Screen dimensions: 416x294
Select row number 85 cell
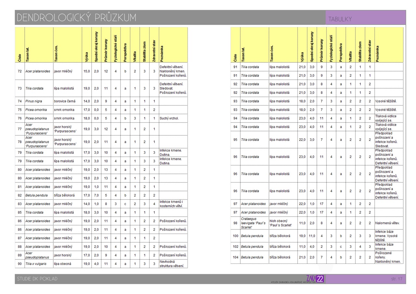19,212
